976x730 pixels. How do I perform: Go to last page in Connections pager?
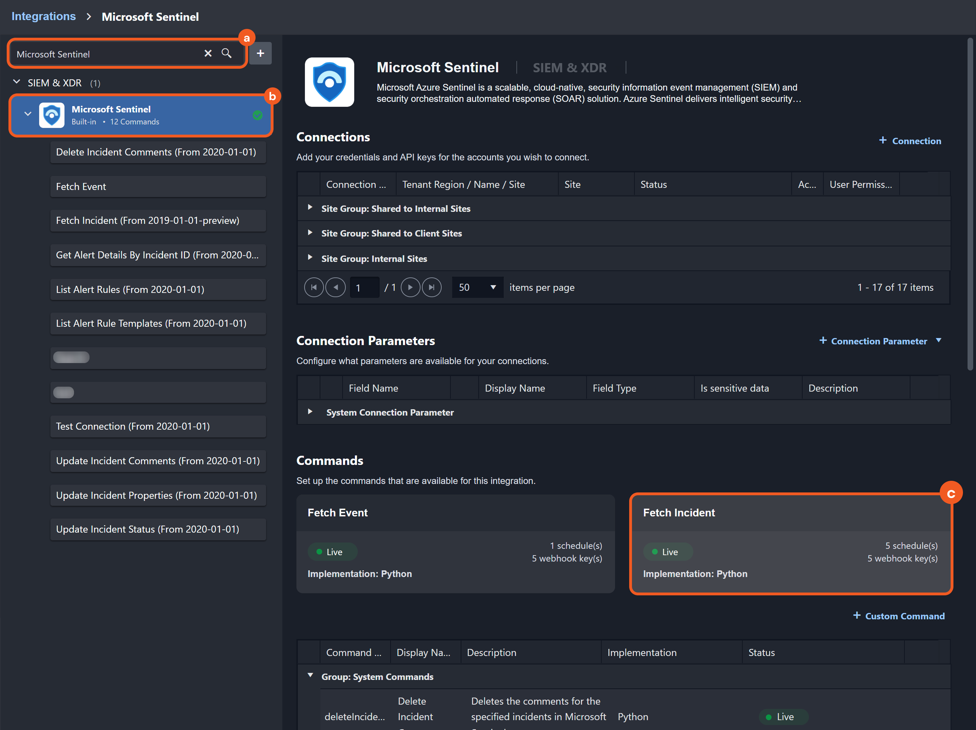[431, 287]
